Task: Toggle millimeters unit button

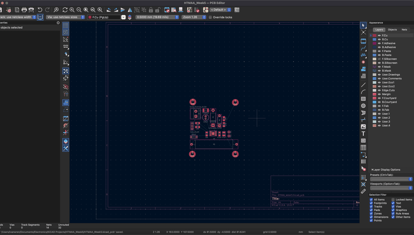Action: (66, 46)
